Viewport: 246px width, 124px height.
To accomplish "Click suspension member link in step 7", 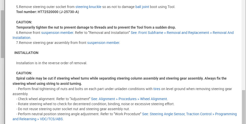I will tap(103, 43).
